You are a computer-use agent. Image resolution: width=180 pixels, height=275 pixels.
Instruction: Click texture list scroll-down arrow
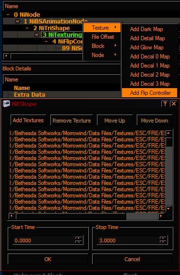pos(168,209)
